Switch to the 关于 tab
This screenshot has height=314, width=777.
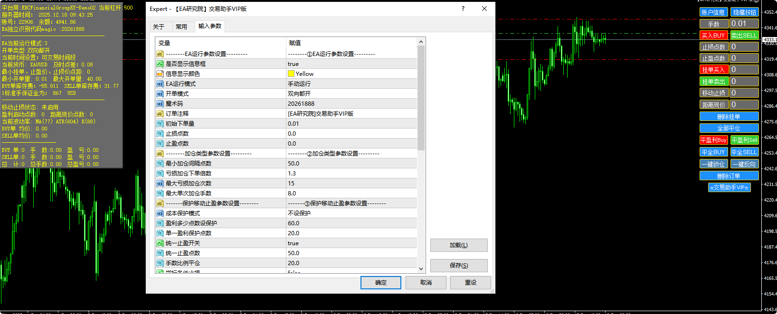159,27
